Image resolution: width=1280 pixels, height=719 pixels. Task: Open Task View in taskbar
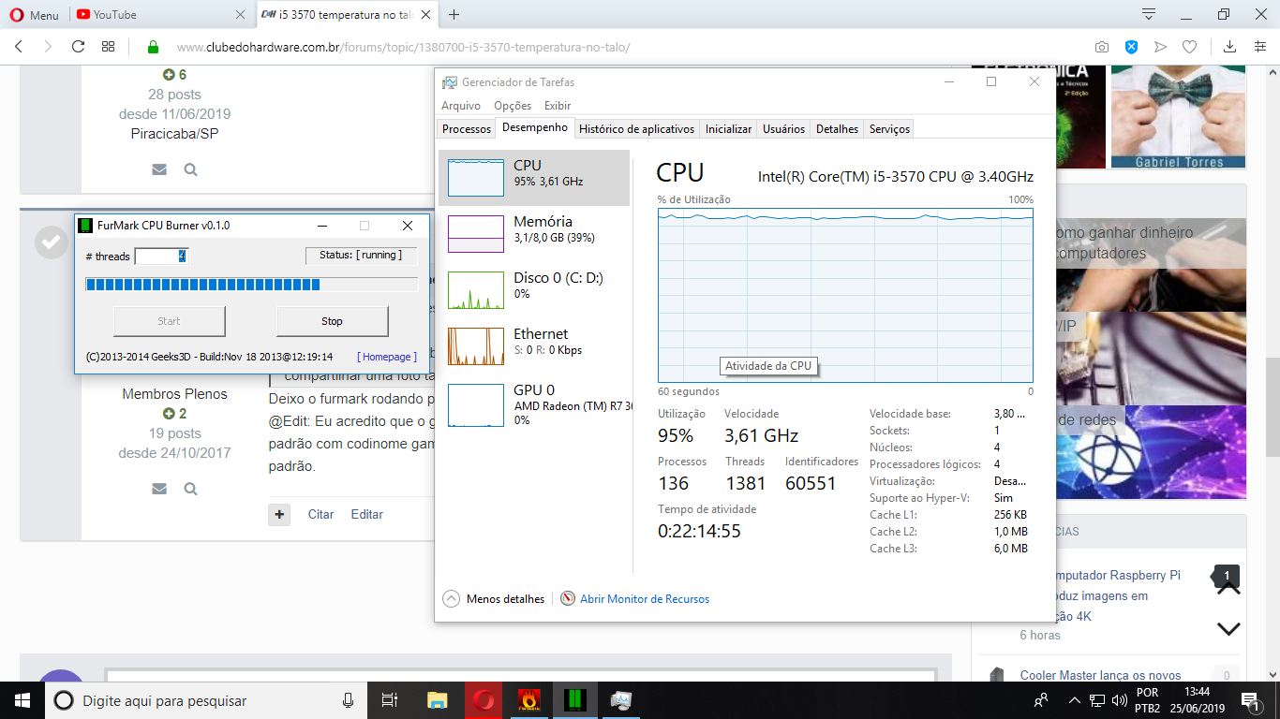pyautogui.click(x=390, y=700)
